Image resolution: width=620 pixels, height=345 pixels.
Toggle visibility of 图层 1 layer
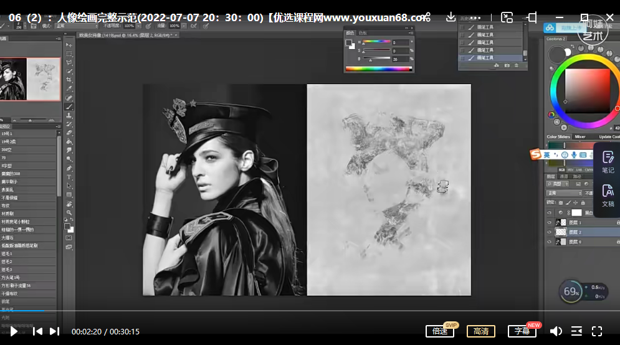[x=549, y=222]
